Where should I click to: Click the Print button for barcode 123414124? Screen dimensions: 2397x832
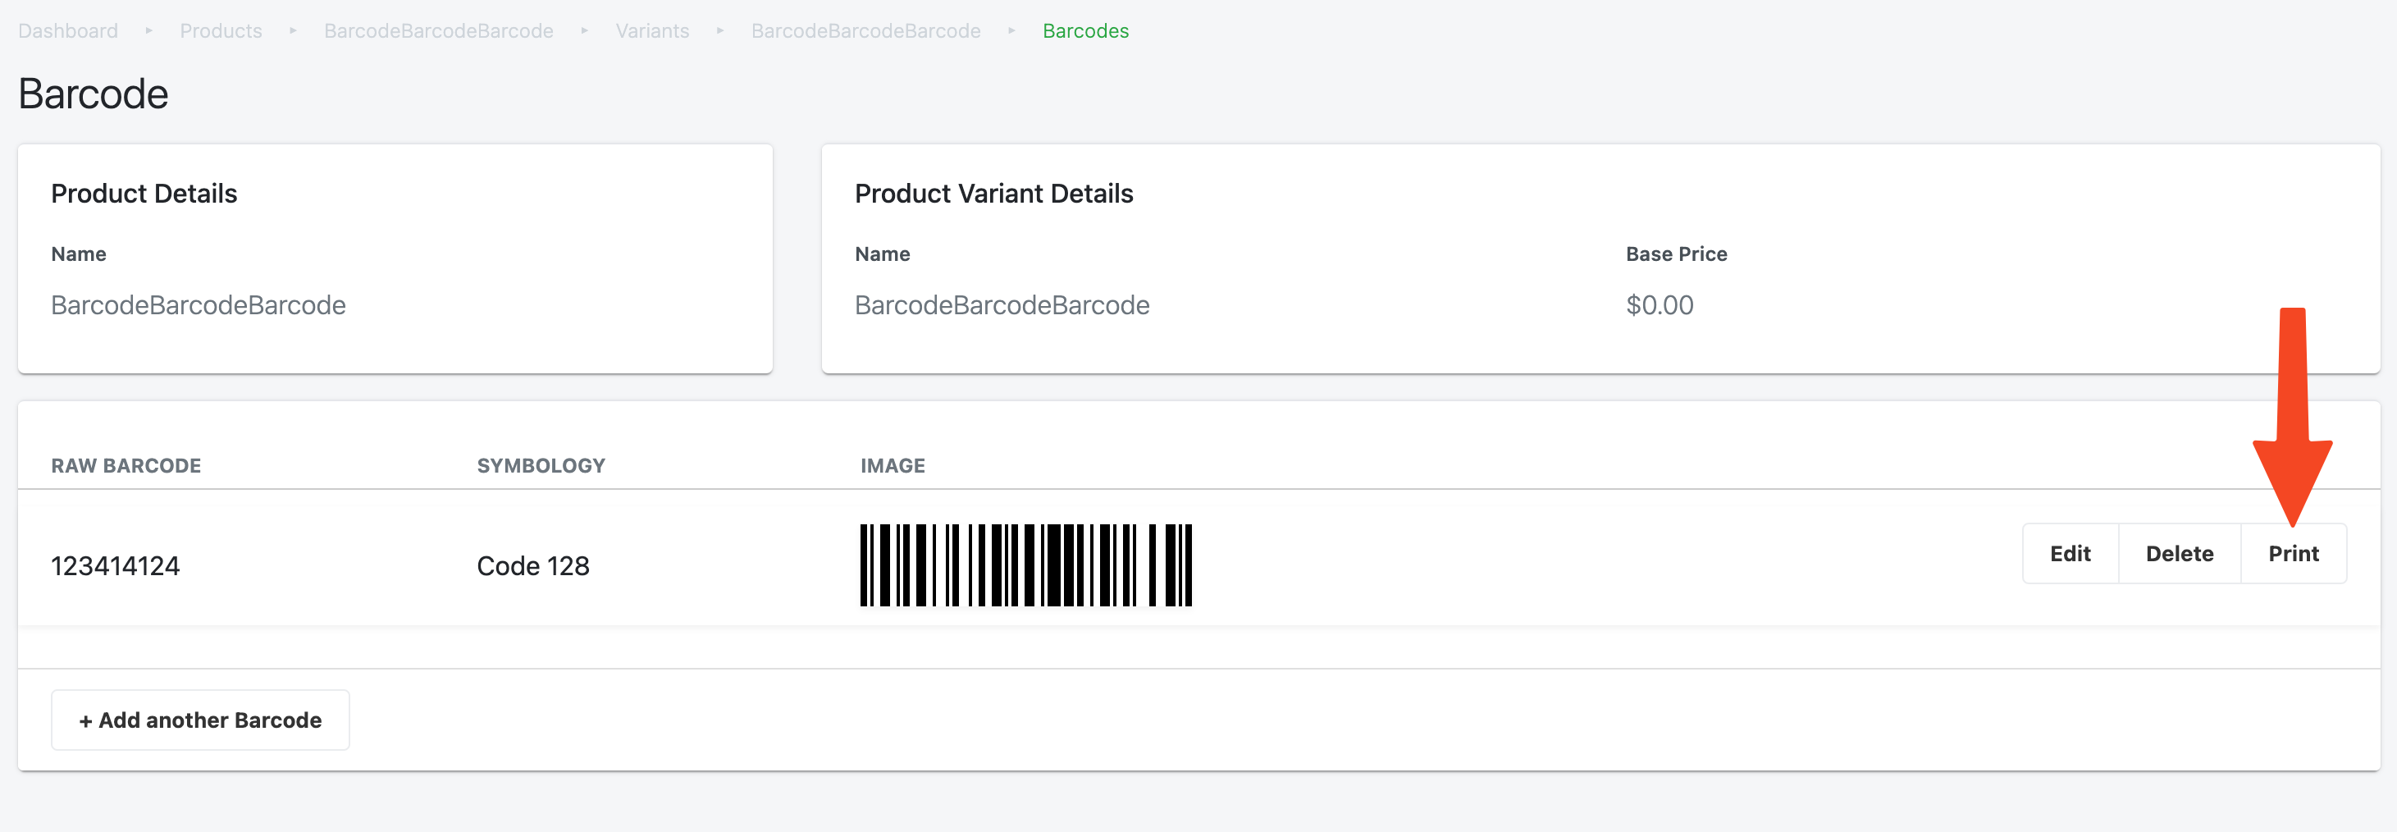click(x=2293, y=554)
